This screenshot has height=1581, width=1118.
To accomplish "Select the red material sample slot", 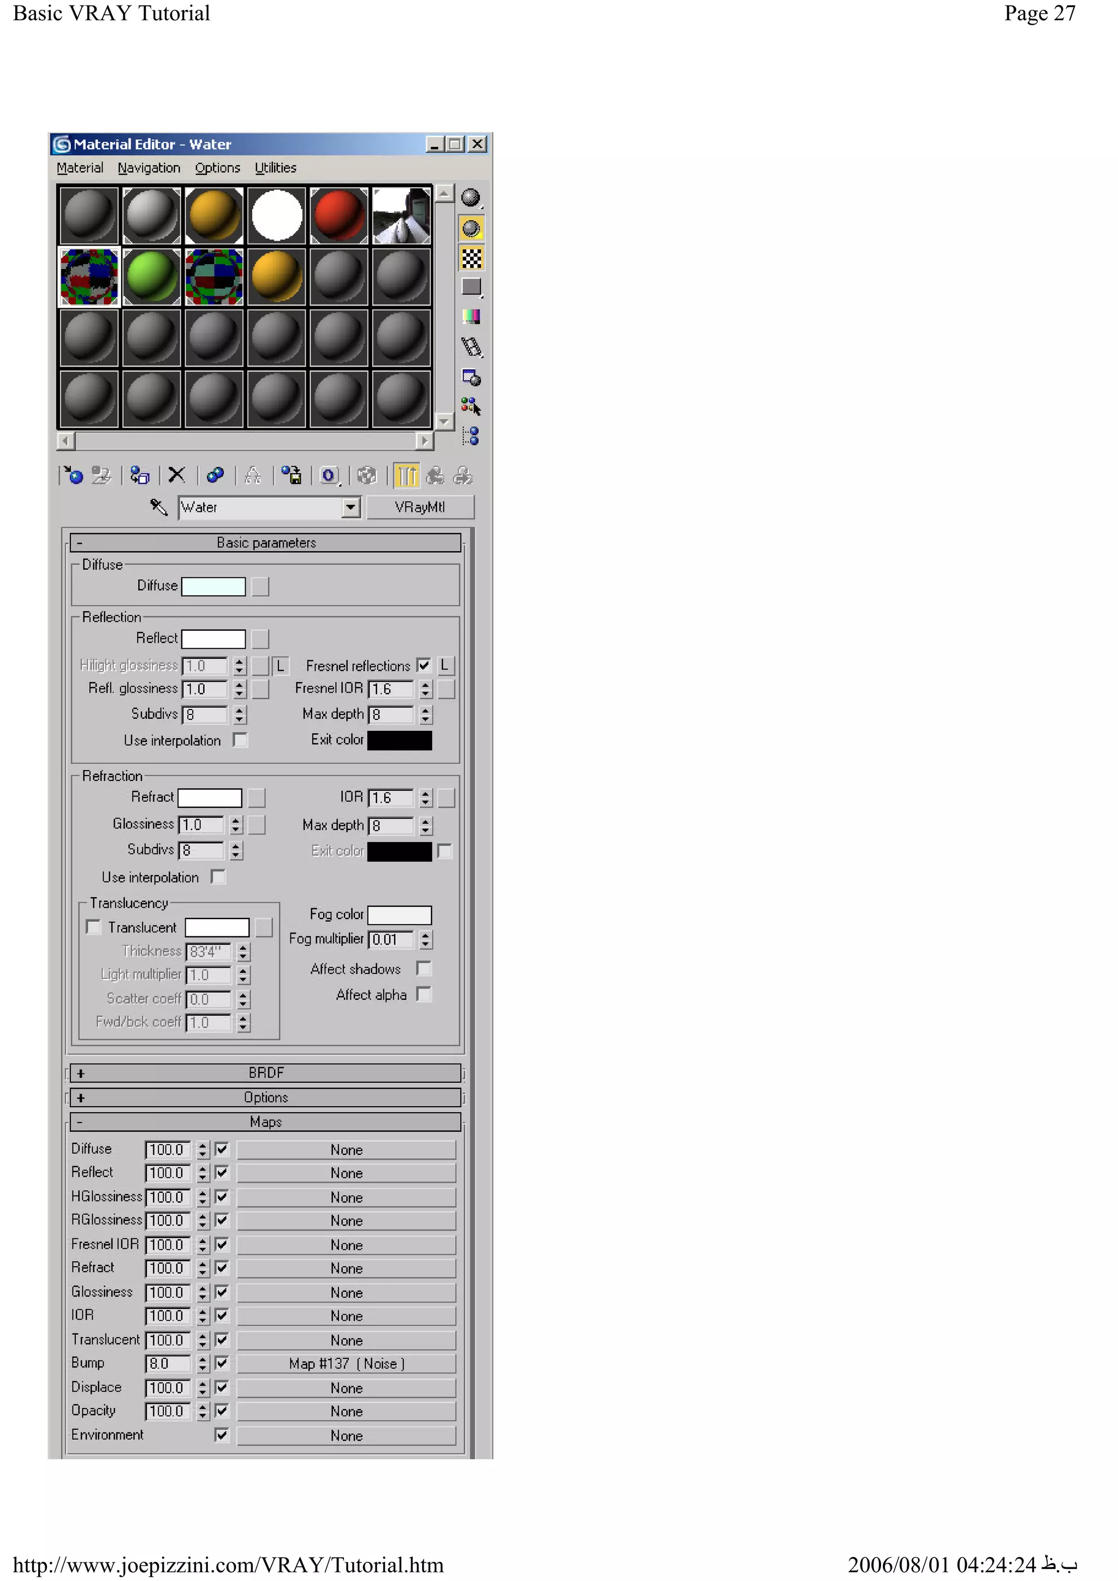I will pyautogui.click(x=339, y=216).
